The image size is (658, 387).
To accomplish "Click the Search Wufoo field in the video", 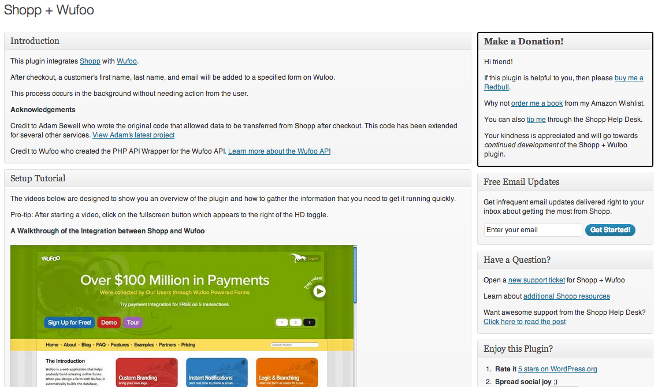I will (295, 345).
